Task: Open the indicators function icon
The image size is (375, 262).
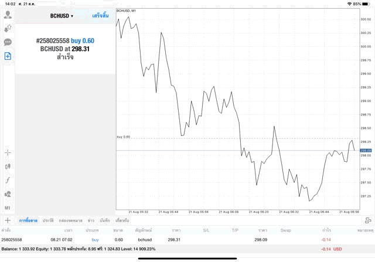Action: click(x=8, y=180)
